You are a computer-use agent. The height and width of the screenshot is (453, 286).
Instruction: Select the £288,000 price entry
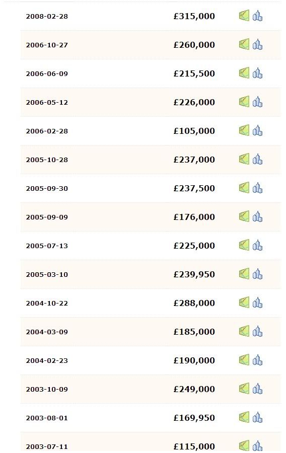tap(194, 303)
